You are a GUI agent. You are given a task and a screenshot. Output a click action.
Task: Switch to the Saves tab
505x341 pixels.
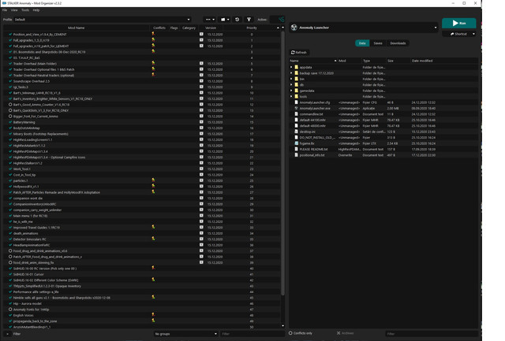378,43
